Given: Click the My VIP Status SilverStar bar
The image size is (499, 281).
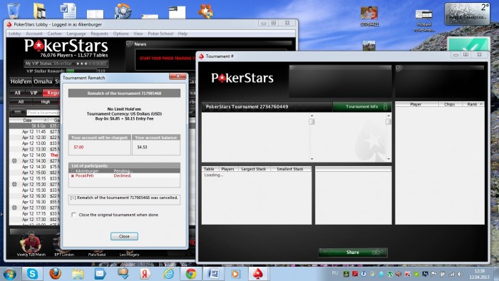Looking at the screenshot, I should [x=66, y=63].
